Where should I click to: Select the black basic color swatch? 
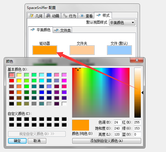point(12,104)
